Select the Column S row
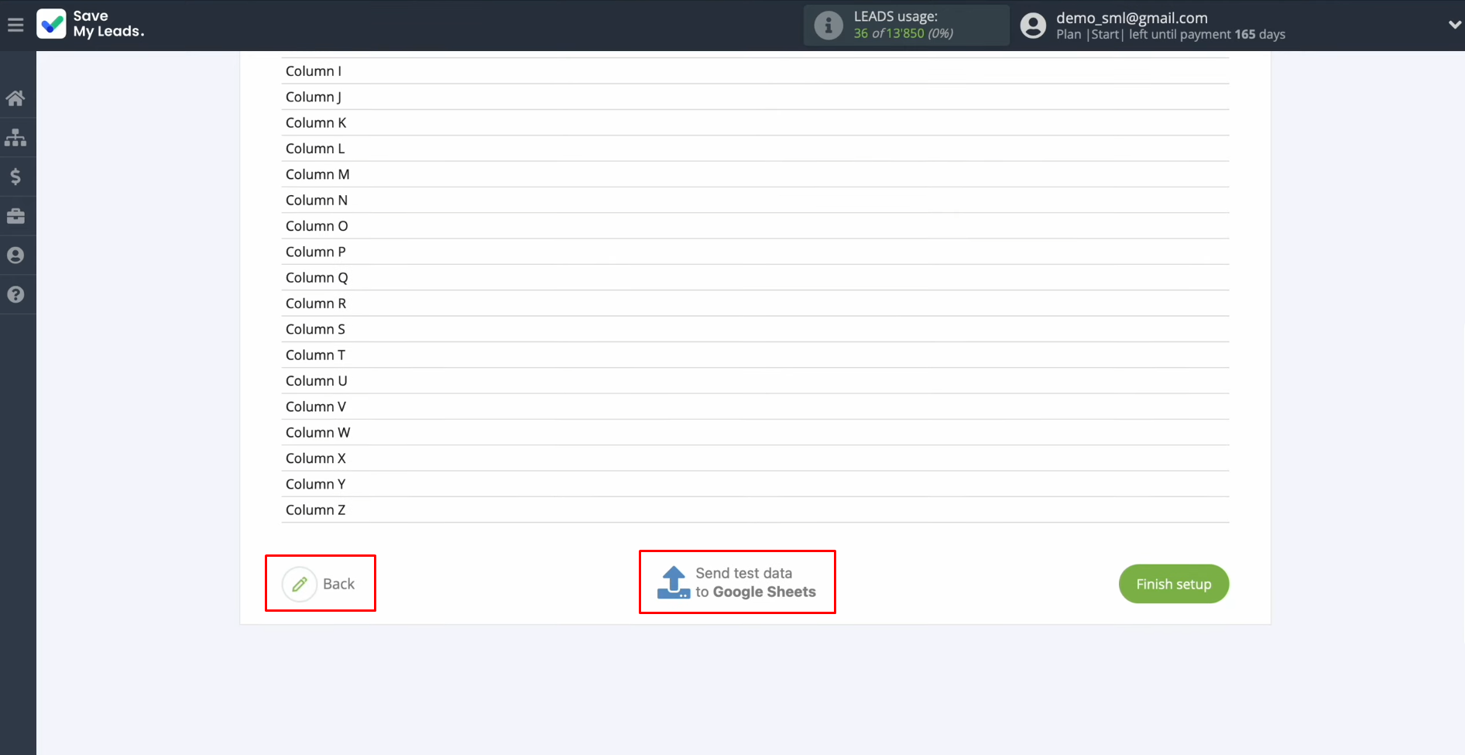Viewport: 1465px width, 755px height. point(756,329)
